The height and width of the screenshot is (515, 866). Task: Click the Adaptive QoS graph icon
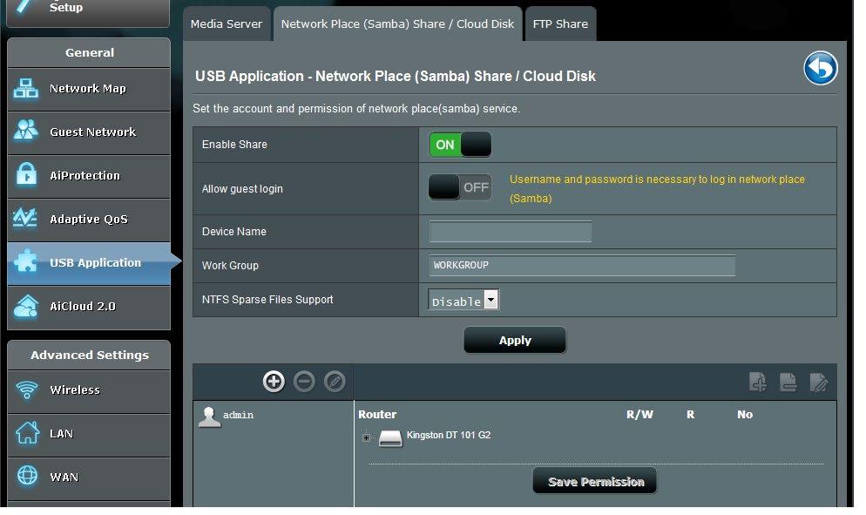(x=25, y=218)
